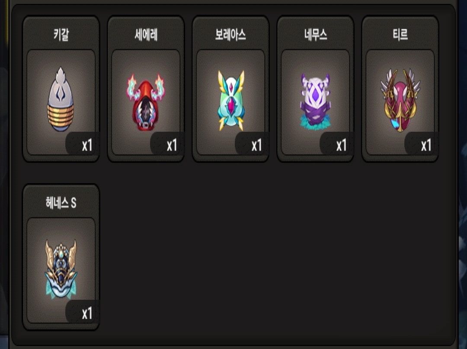
Task: Click the 보레아스 card title
Action: coord(230,35)
